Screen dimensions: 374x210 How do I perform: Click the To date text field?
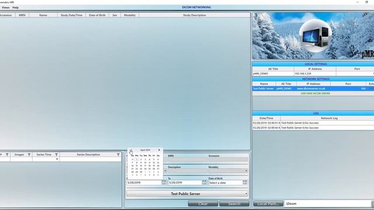tap(185, 183)
